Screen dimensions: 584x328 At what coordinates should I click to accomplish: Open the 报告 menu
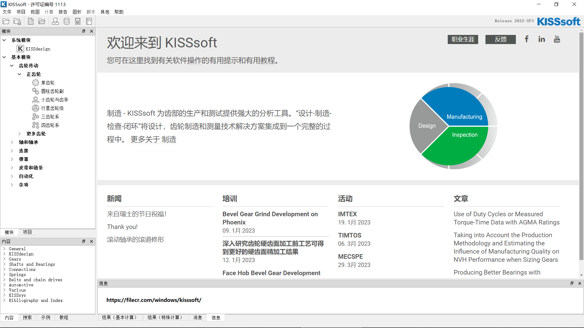63,12
